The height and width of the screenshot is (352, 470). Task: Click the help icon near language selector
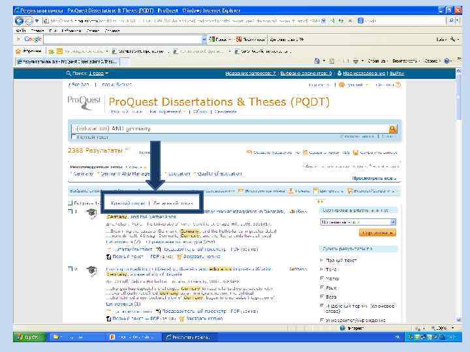click(x=398, y=85)
